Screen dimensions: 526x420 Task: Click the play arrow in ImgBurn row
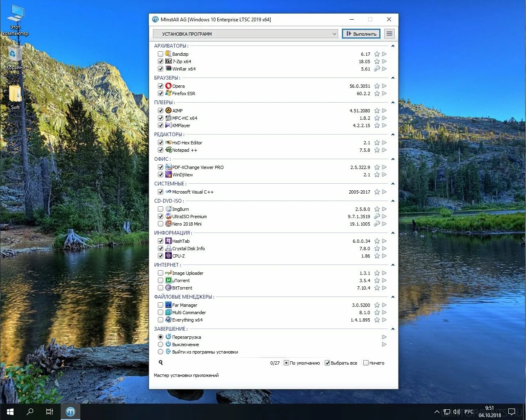point(384,209)
